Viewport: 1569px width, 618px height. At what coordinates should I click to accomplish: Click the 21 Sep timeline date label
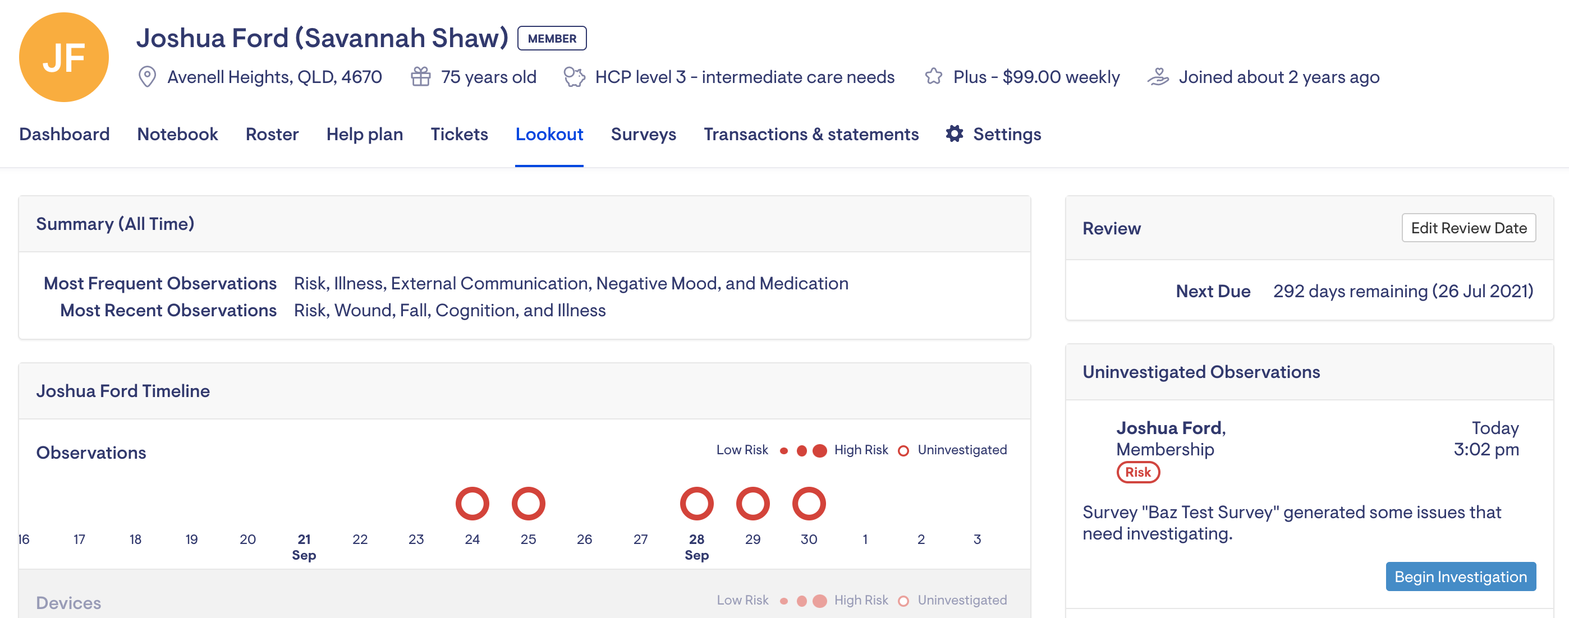[x=304, y=547]
